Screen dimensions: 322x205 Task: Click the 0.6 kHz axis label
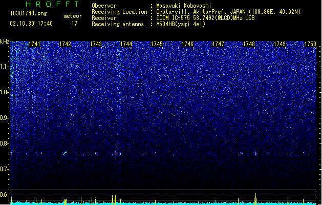[x=5, y=195]
